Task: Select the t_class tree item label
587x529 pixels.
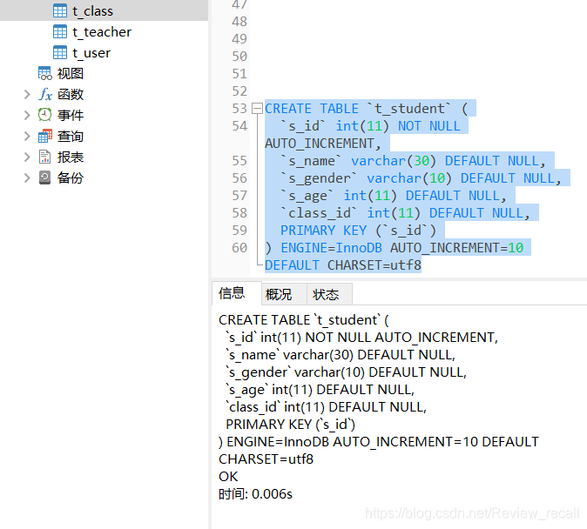Action: (x=92, y=11)
